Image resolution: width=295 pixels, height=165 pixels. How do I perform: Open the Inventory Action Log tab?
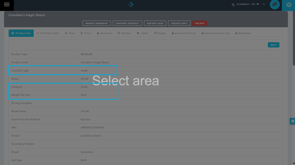tap(215, 33)
